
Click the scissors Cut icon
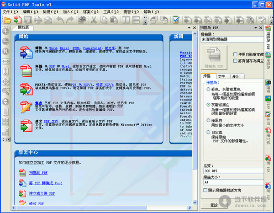click(94, 20)
